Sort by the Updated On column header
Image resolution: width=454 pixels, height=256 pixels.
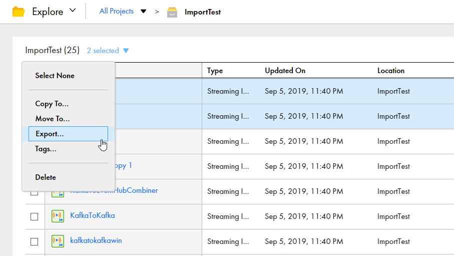[x=285, y=71]
